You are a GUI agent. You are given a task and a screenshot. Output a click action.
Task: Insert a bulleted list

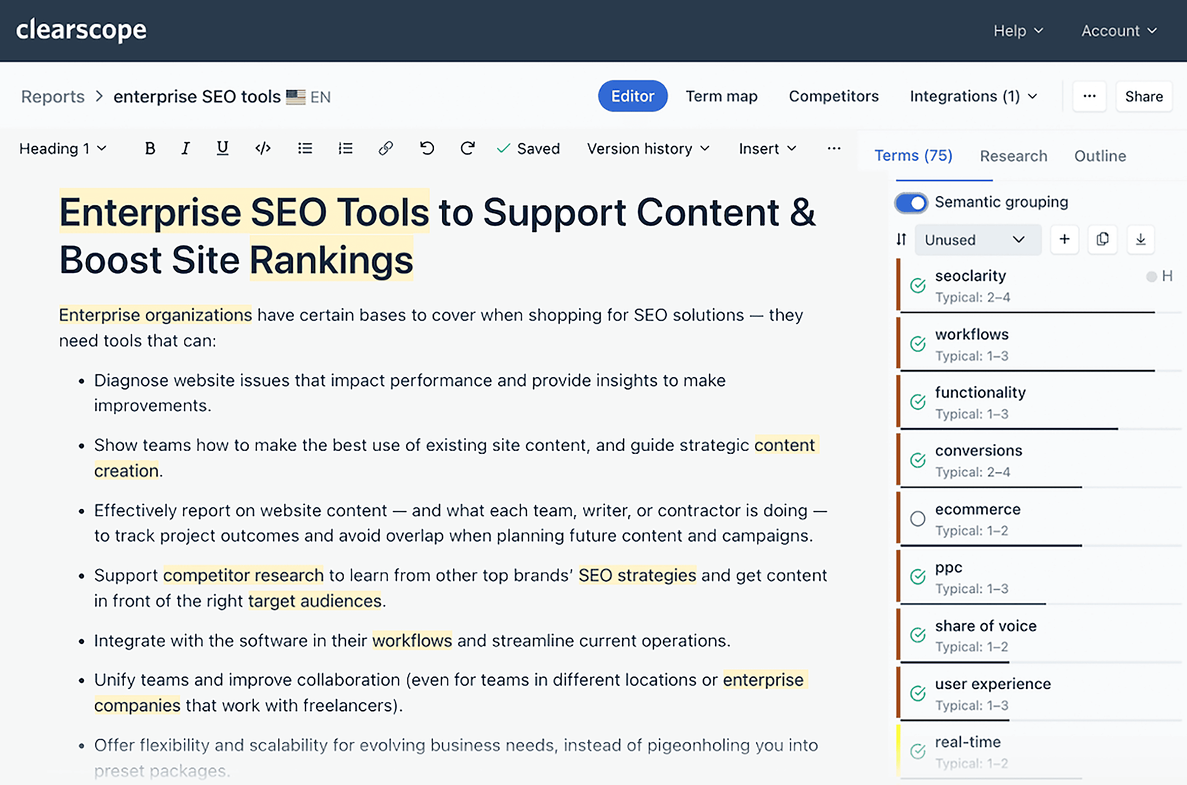(305, 148)
